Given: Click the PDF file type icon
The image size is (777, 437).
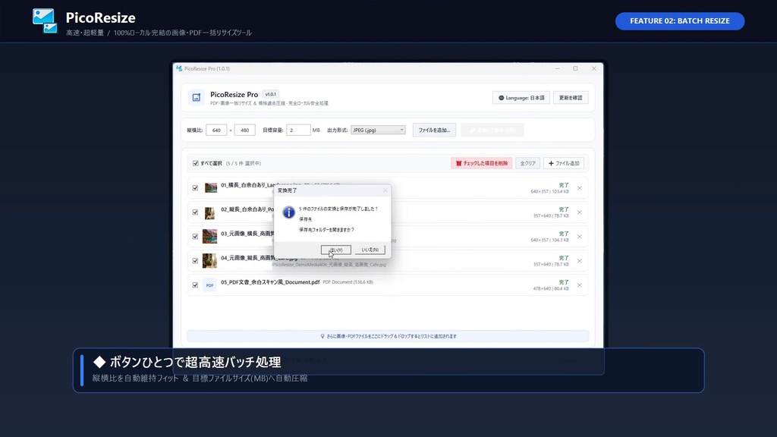Looking at the screenshot, I should [x=209, y=285].
